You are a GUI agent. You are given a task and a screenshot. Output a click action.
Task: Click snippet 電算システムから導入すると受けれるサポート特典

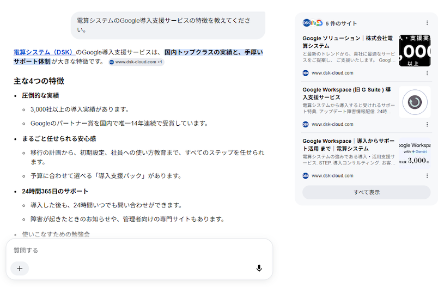coord(349,108)
